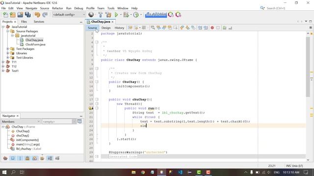The width and height of the screenshot is (314, 176).
Task: Expand the Test Packages node
Action: click(8, 49)
